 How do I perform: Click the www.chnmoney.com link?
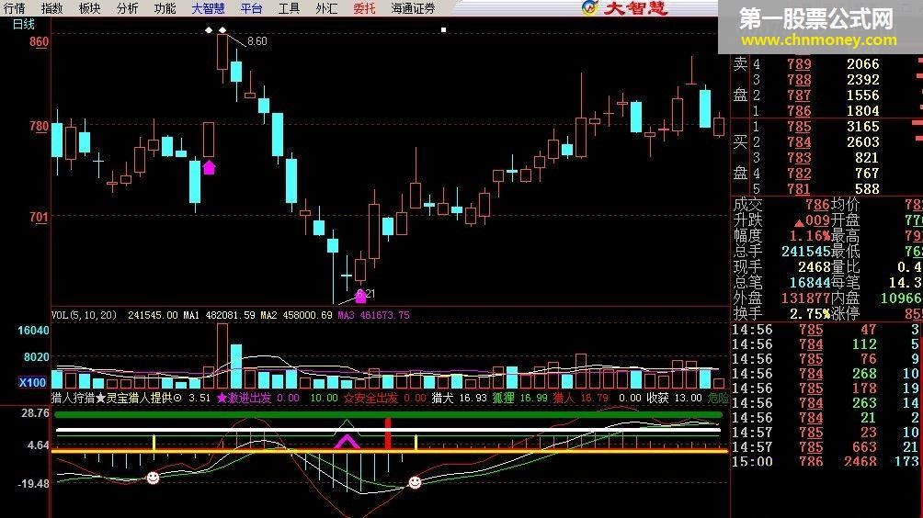(x=819, y=40)
